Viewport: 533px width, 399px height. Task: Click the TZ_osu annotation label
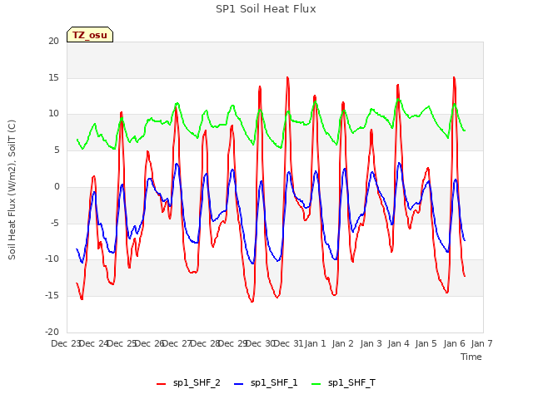tap(90, 35)
